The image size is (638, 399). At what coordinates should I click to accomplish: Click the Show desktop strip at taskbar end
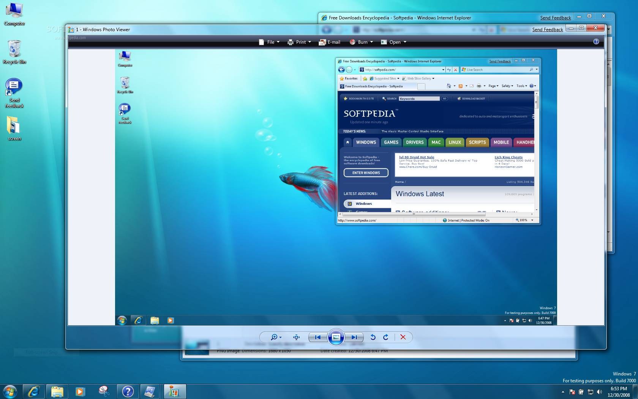[635, 391]
